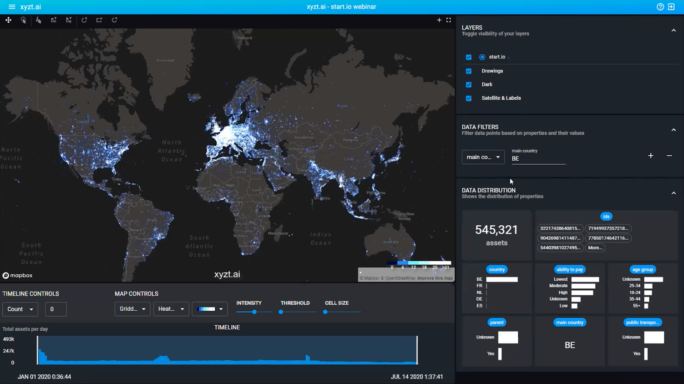Select the click-select pointer tool

pos(23,20)
